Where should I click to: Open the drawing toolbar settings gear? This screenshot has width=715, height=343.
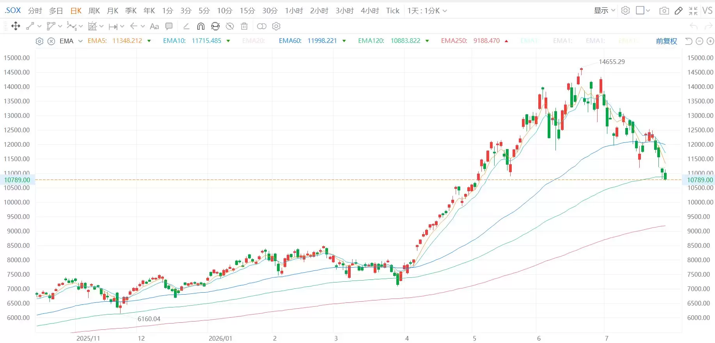point(276,26)
